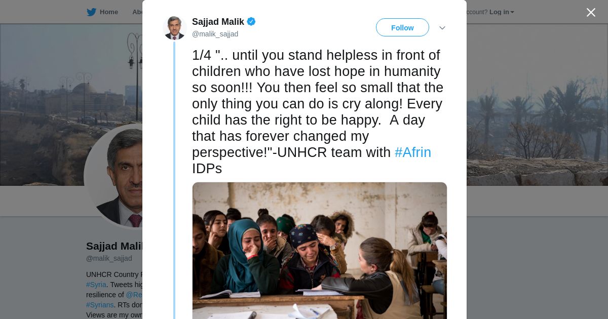Open the Log in dropdown
608x319 pixels.
pyautogui.click(x=501, y=12)
